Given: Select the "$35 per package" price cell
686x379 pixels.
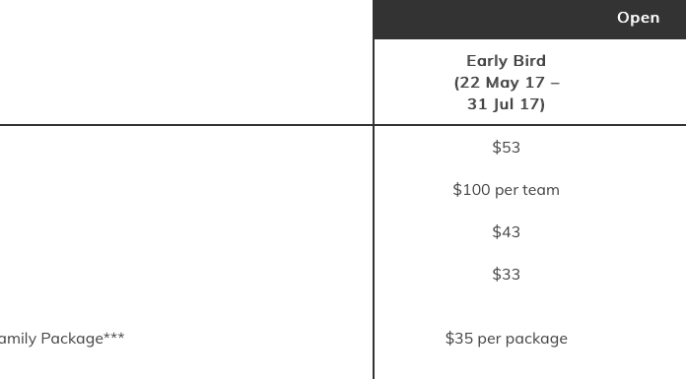Looking at the screenshot, I should pyautogui.click(x=507, y=339).
